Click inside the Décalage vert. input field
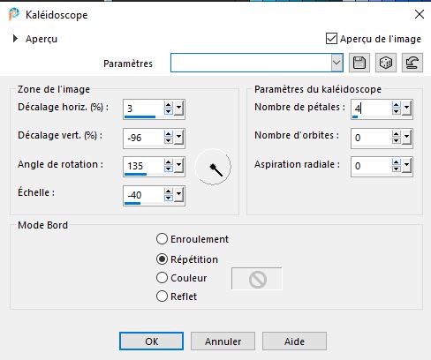Image resolution: width=431 pixels, height=360 pixels. point(143,138)
